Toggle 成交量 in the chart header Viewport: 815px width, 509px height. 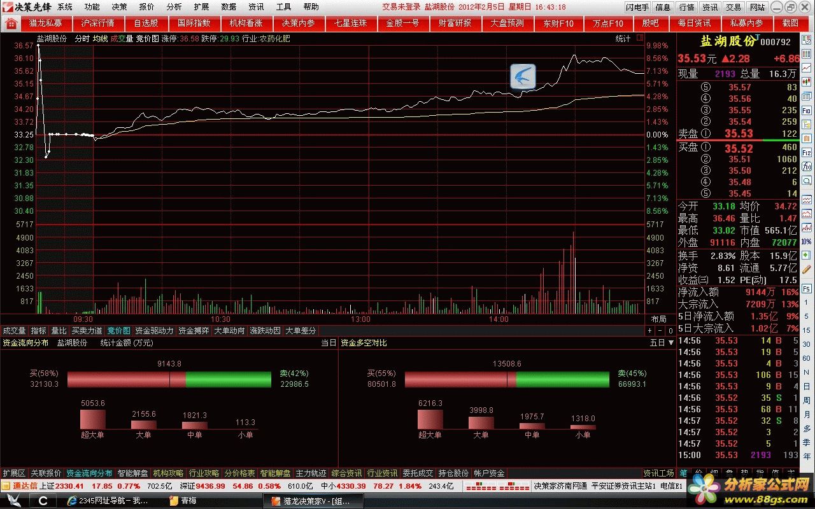(122, 39)
